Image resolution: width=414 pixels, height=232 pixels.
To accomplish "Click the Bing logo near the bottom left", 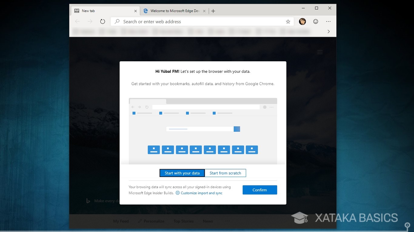I will pos(88,201).
